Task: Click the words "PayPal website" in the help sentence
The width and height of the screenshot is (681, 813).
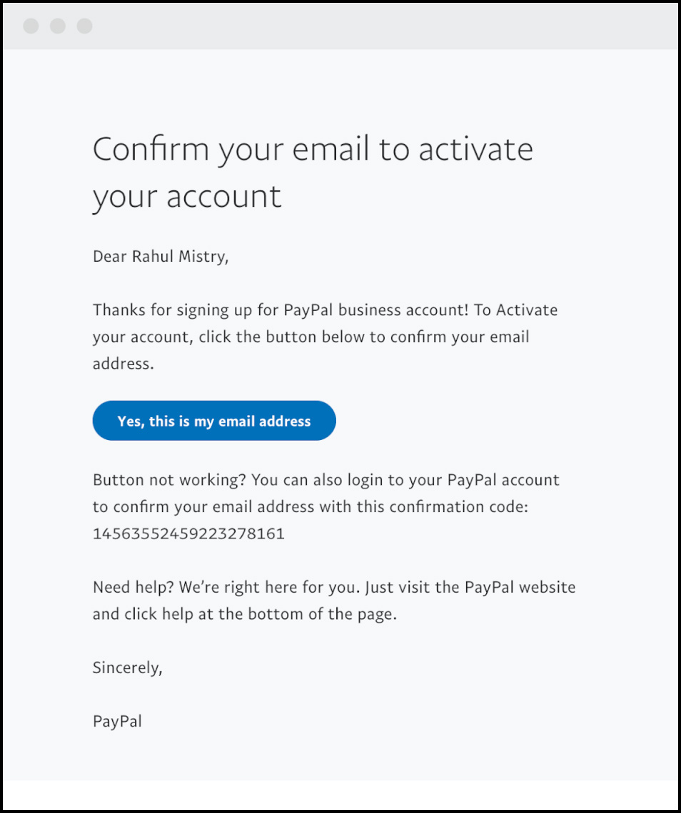Action: (520, 588)
